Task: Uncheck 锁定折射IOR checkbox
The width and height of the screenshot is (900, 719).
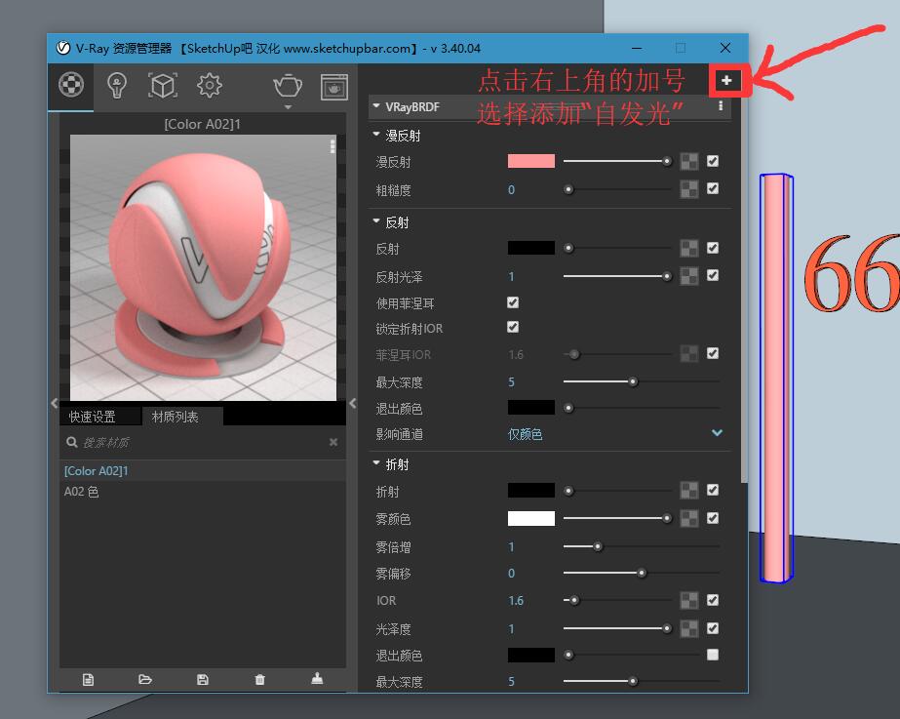Action: pos(513,328)
